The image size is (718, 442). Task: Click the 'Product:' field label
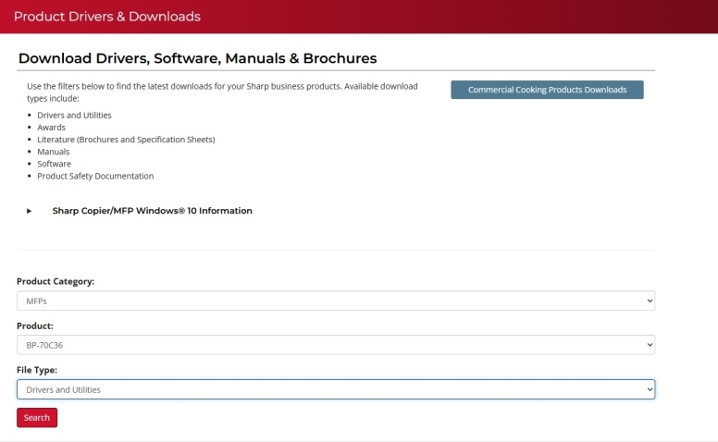pos(35,325)
